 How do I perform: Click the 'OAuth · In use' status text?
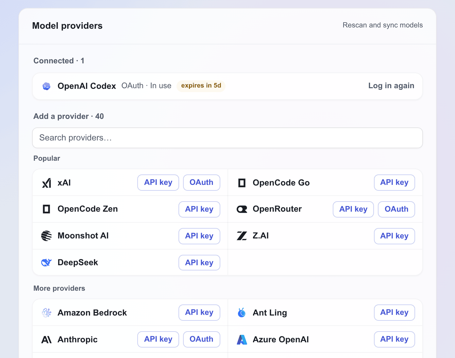pyautogui.click(x=146, y=86)
